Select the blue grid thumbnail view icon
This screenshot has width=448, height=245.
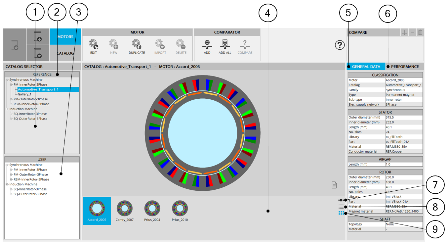pyautogui.click(x=341, y=213)
